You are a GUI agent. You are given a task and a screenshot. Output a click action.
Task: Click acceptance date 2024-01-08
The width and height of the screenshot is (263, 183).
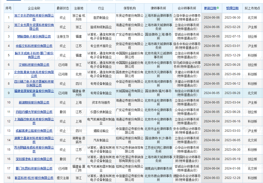[x=232, y=168]
